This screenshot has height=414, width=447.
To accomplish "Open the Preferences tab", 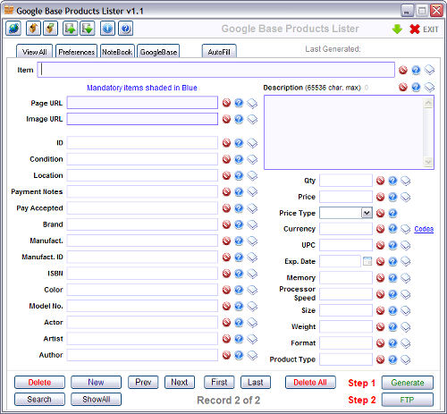I will 76,52.
